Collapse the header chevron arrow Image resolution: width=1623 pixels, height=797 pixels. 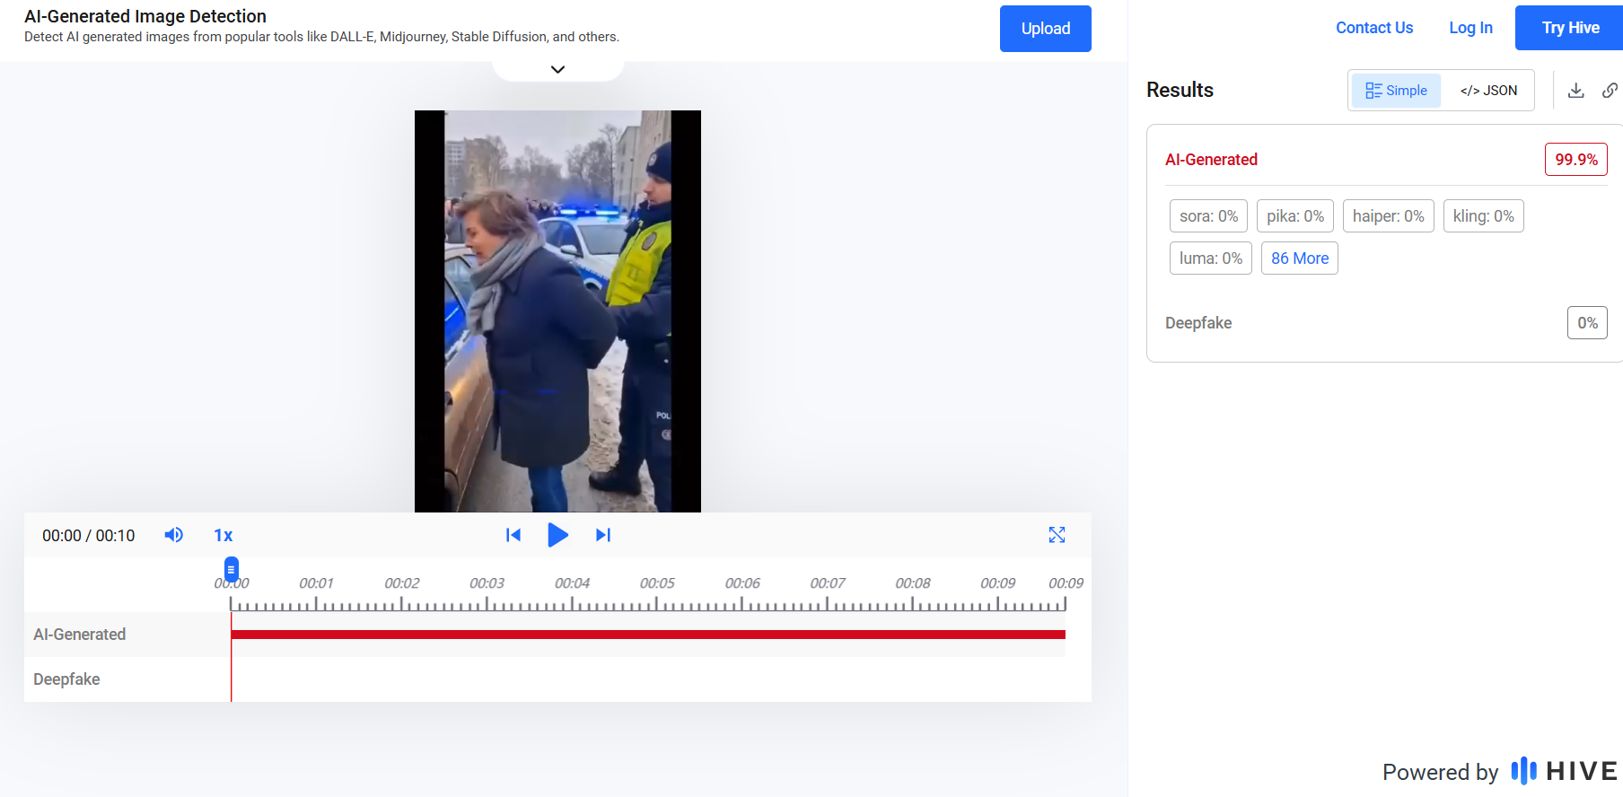pyautogui.click(x=557, y=69)
